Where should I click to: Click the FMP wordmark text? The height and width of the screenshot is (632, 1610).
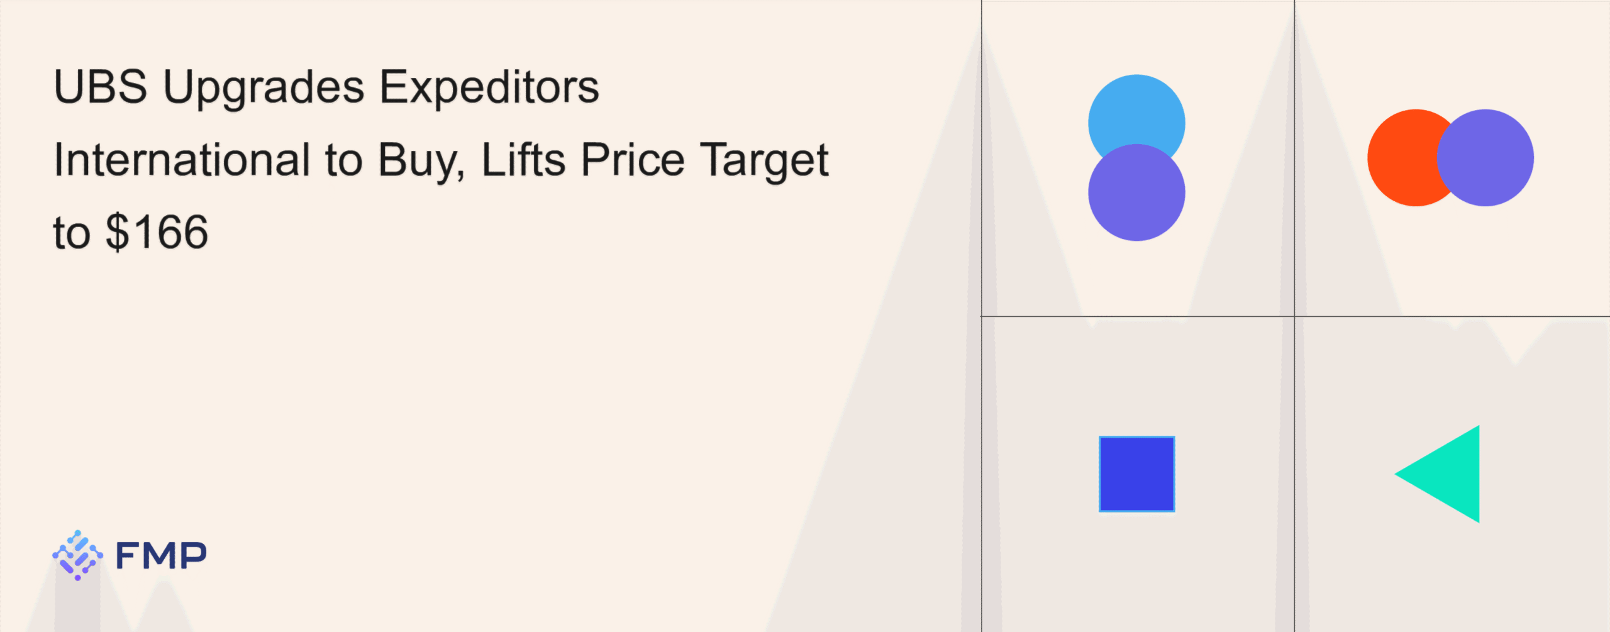point(161,556)
